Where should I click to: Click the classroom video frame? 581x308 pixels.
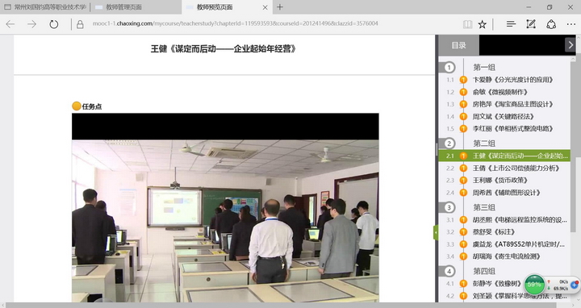(x=225, y=207)
